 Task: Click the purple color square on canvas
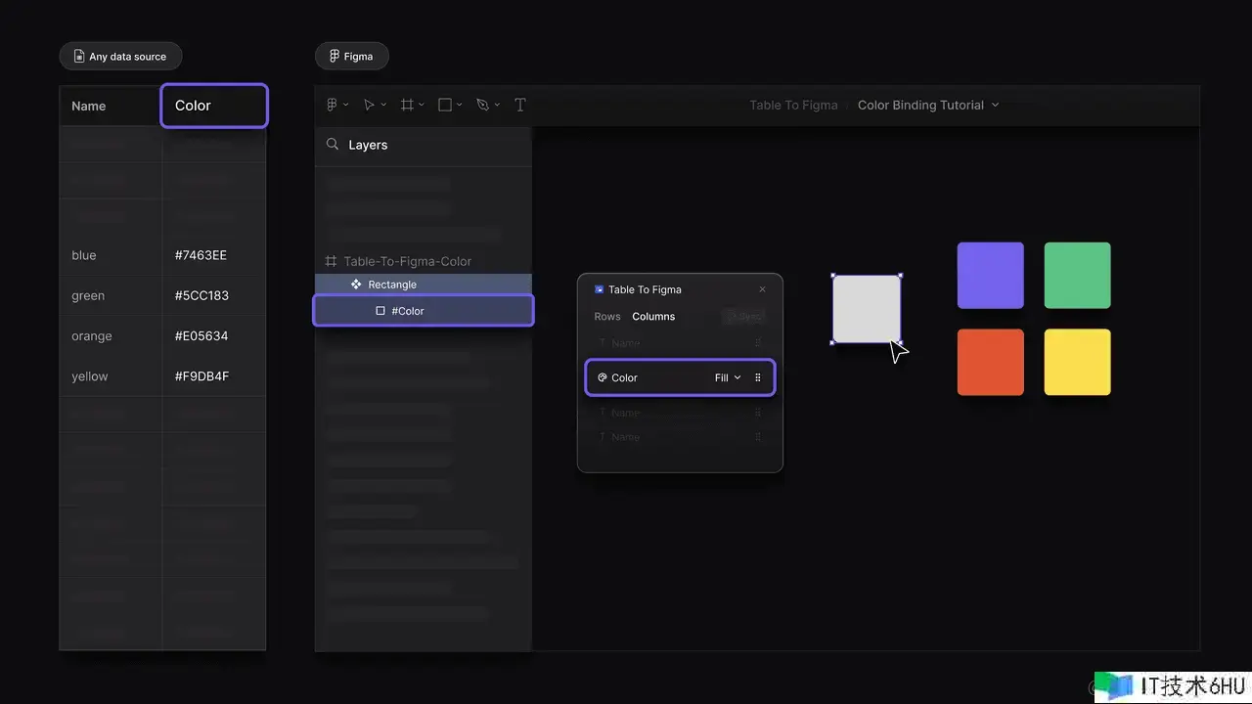[x=990, y=276]
